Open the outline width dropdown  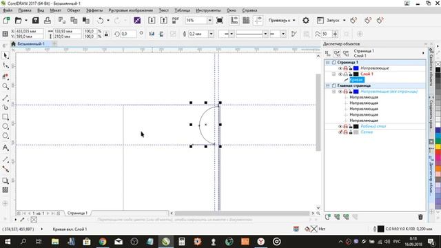point(211,34)
